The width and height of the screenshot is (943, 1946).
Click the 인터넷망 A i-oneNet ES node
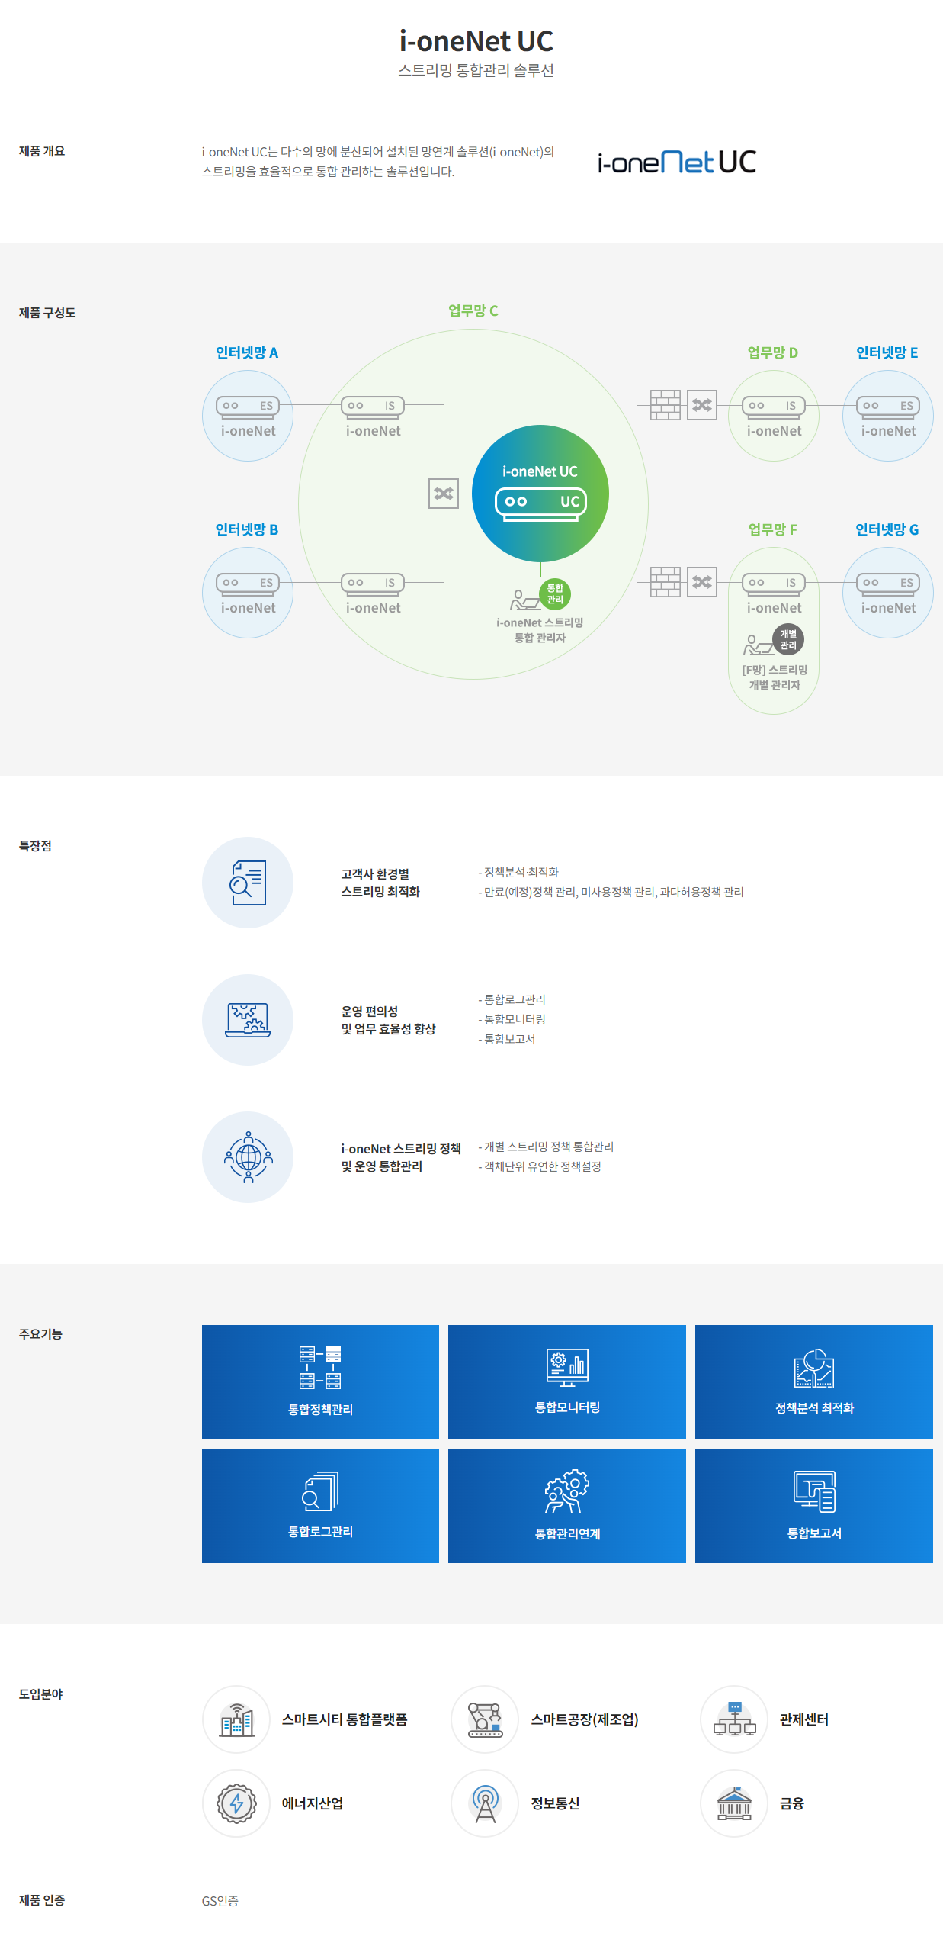[248, 416]
